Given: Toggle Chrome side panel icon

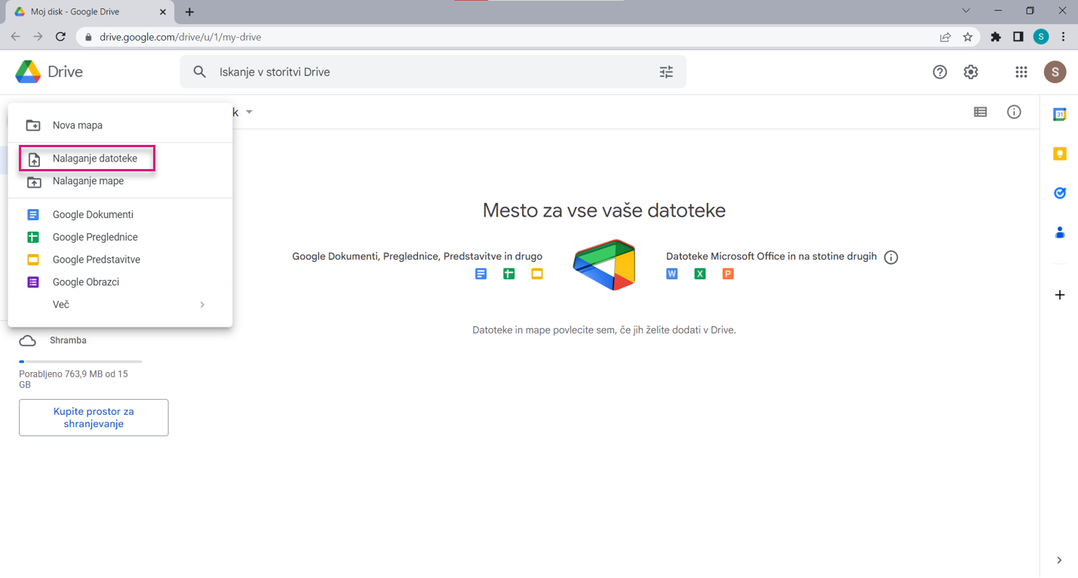Looking at the screenshot, I should (x=1018, y=37).
